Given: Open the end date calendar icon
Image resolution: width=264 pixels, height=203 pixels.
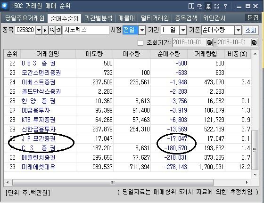Looking at the screenshot, I should coord(254,42).
